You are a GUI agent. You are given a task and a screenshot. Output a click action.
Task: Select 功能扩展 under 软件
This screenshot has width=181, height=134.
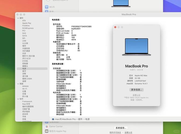26,109
